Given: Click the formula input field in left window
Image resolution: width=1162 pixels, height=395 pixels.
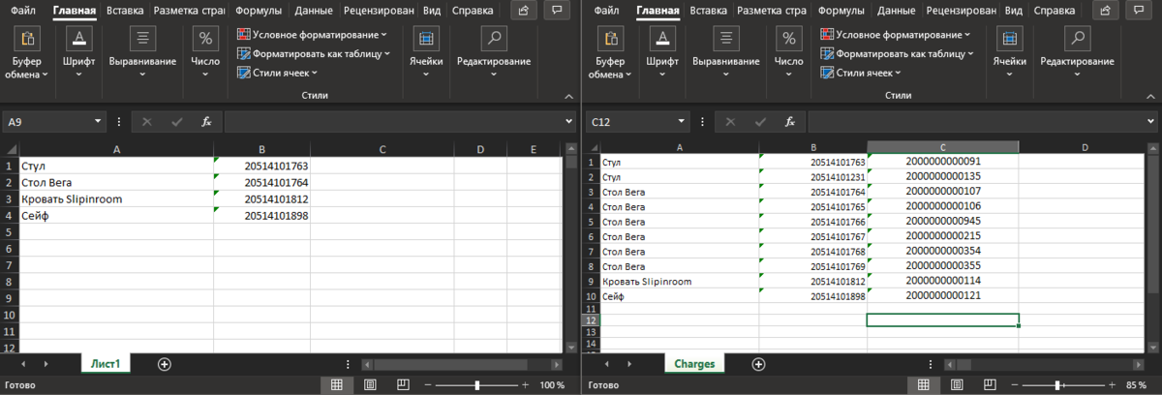Looking at the screenshot, I should pyautogui.click(x=392, y=122).
